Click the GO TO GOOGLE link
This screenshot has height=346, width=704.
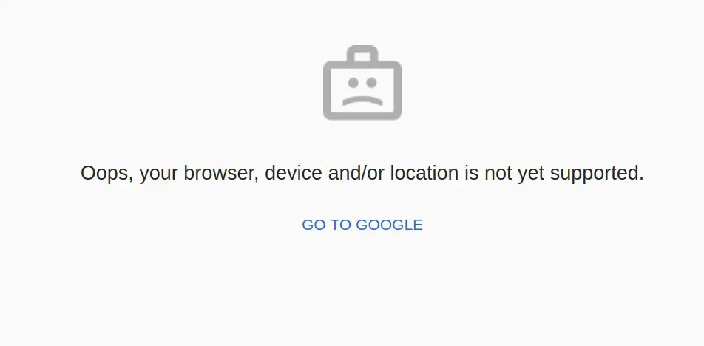(362, 225)
